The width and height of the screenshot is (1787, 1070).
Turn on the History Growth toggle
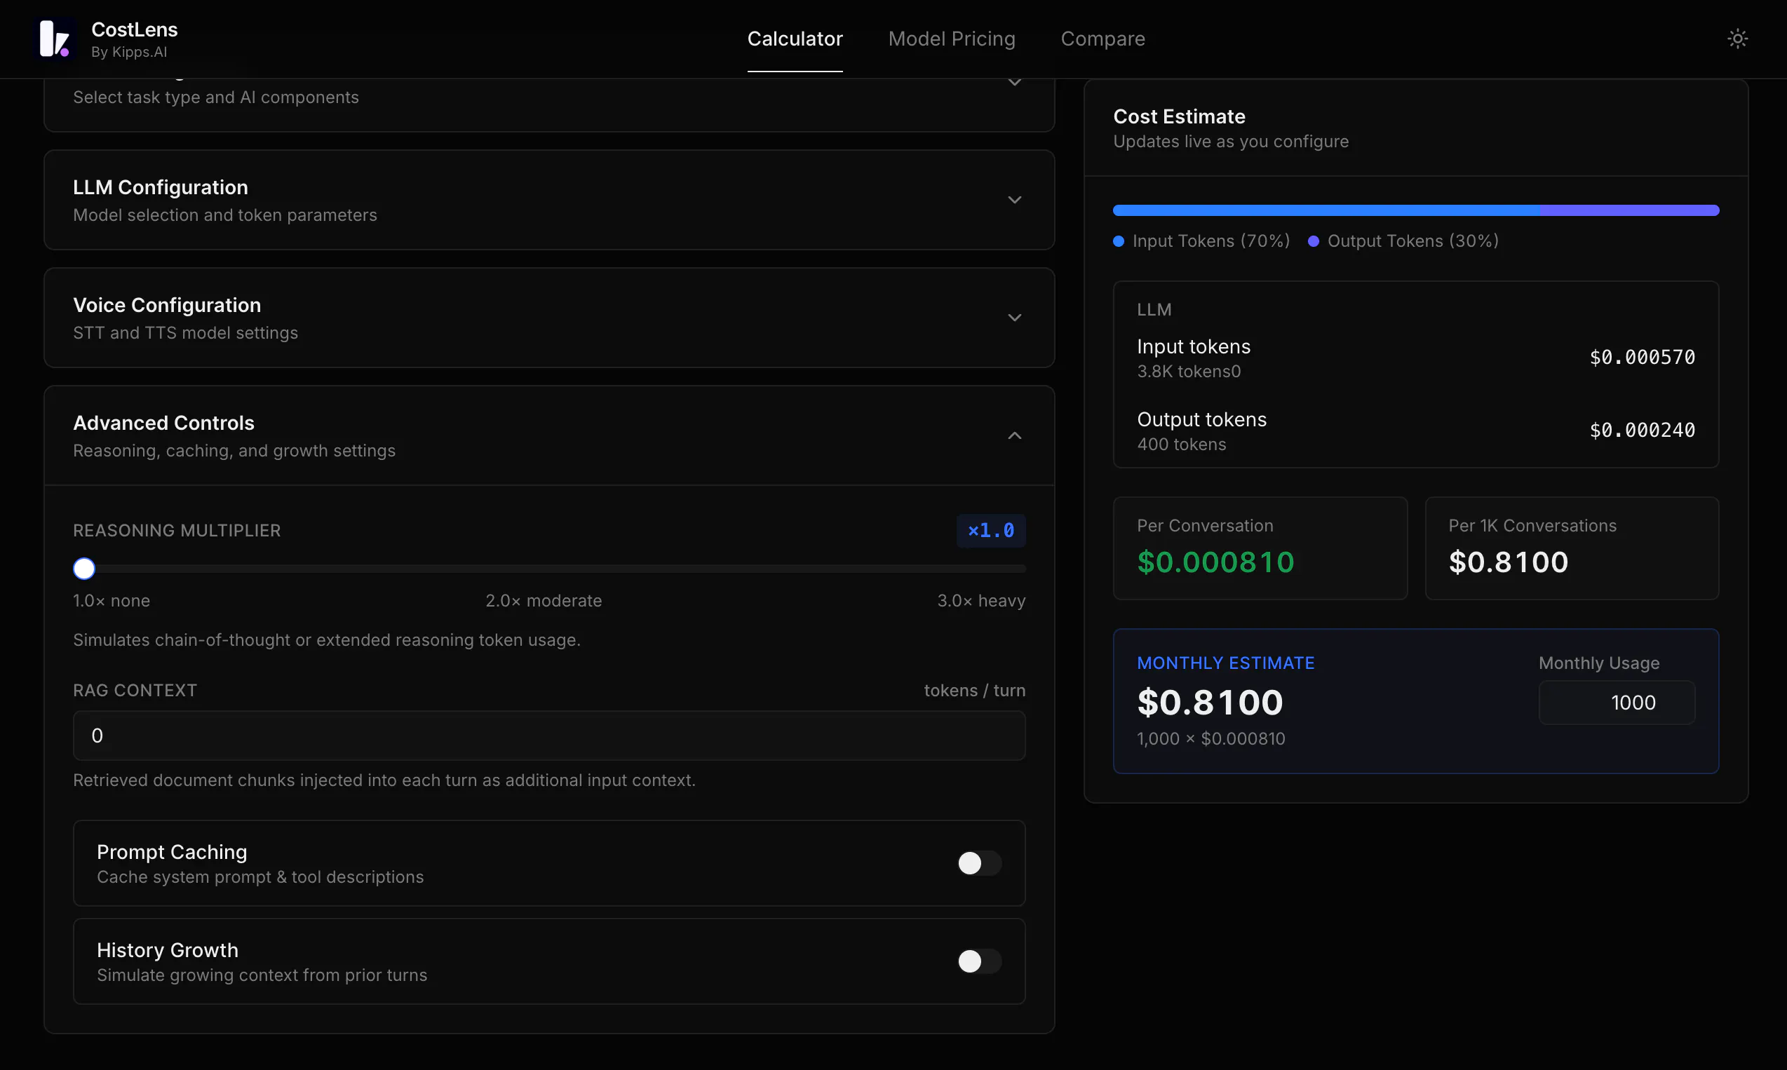tap(978, 961)
